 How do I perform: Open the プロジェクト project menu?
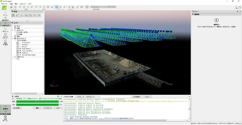click(4, 4)
